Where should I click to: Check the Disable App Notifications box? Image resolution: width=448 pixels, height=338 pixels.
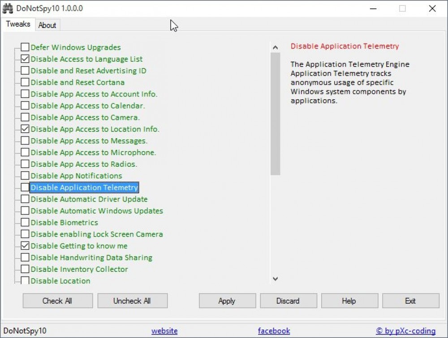25,176
